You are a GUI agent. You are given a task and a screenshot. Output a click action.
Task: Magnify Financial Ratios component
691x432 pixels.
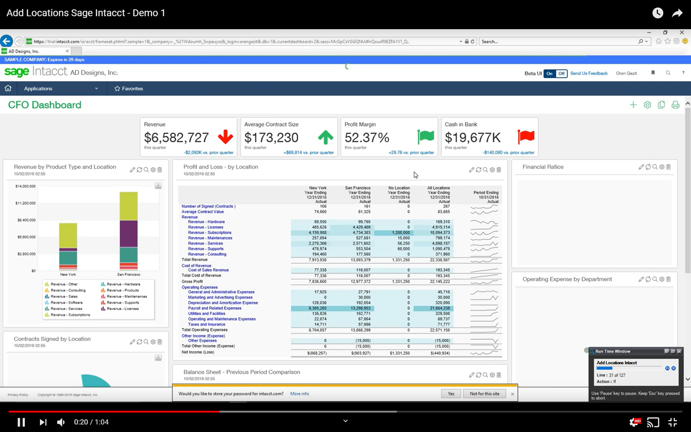pyautogui.click(x=655, y=167)
